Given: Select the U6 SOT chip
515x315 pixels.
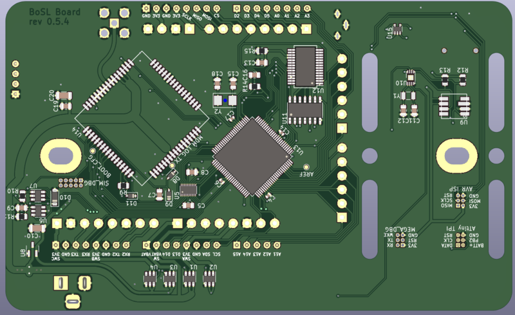Looking at the screenshot, I should (38, 211).
